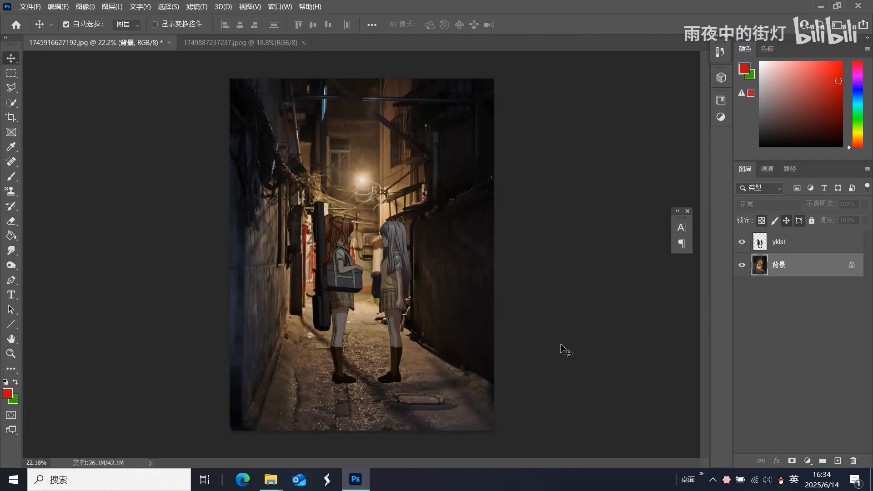Open the Fill 100% dropdown
The image size is (873, 491).
coord(865,220)
